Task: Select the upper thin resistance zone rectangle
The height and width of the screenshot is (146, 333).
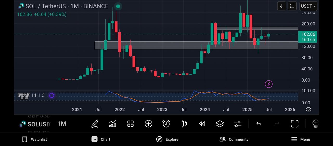Action: (x=258, y=28)
